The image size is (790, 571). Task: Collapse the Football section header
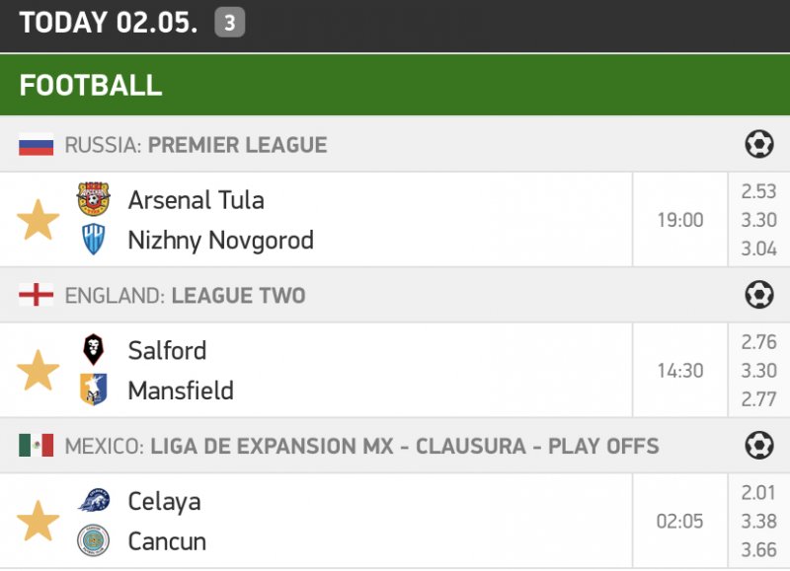pyautogui.click(x=395, y=85)
